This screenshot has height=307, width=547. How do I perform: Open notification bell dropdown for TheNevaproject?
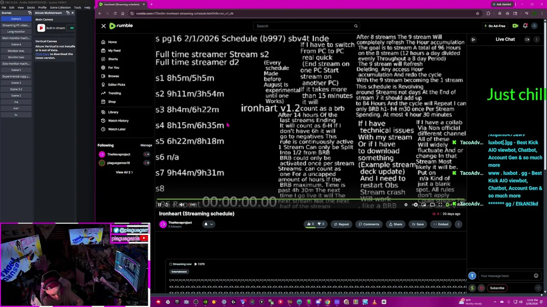[208, 224]
